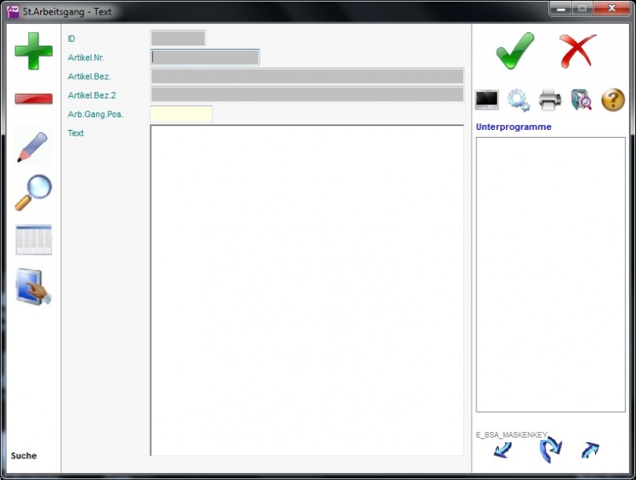This screenshot has height=480, width=636.
Task: Click the printer icon
Action: pyautogui.click(x=550, y=100)
